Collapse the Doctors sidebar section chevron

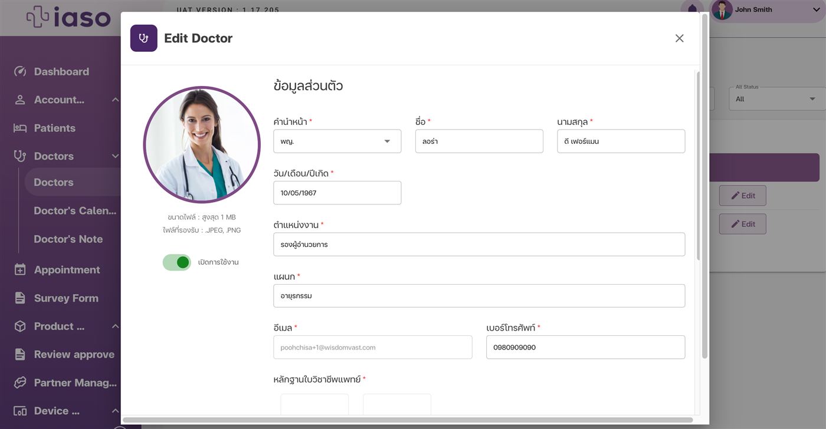[x=115, y=156]
